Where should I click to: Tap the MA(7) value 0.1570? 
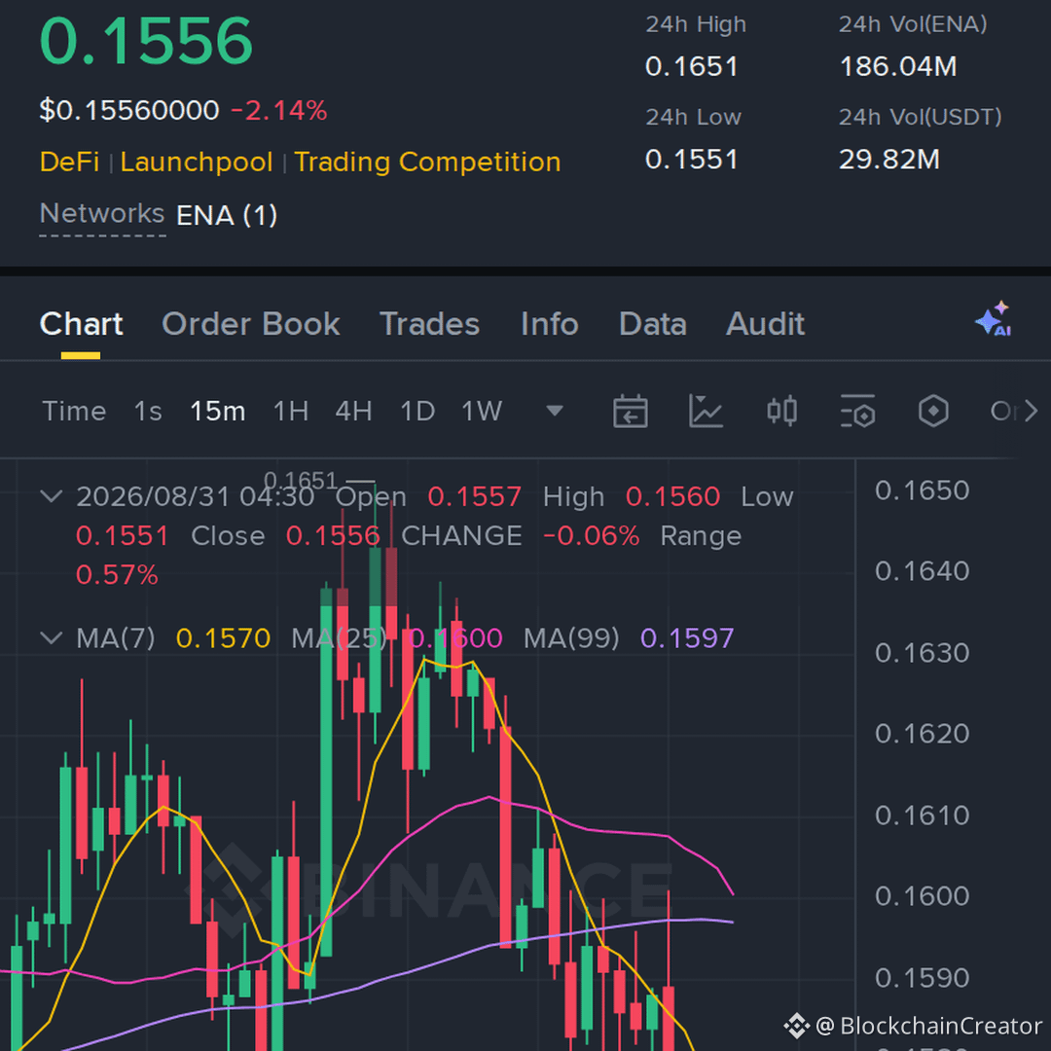(223, 638)
